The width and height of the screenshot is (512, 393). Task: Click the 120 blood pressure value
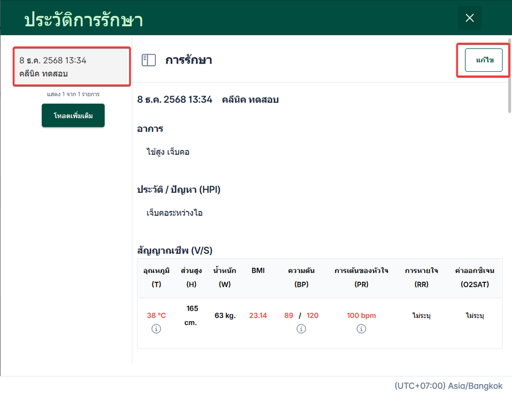312,316
